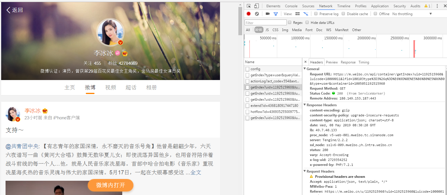
Task: Select the All request type filter
Action: (x=248, y=30)
